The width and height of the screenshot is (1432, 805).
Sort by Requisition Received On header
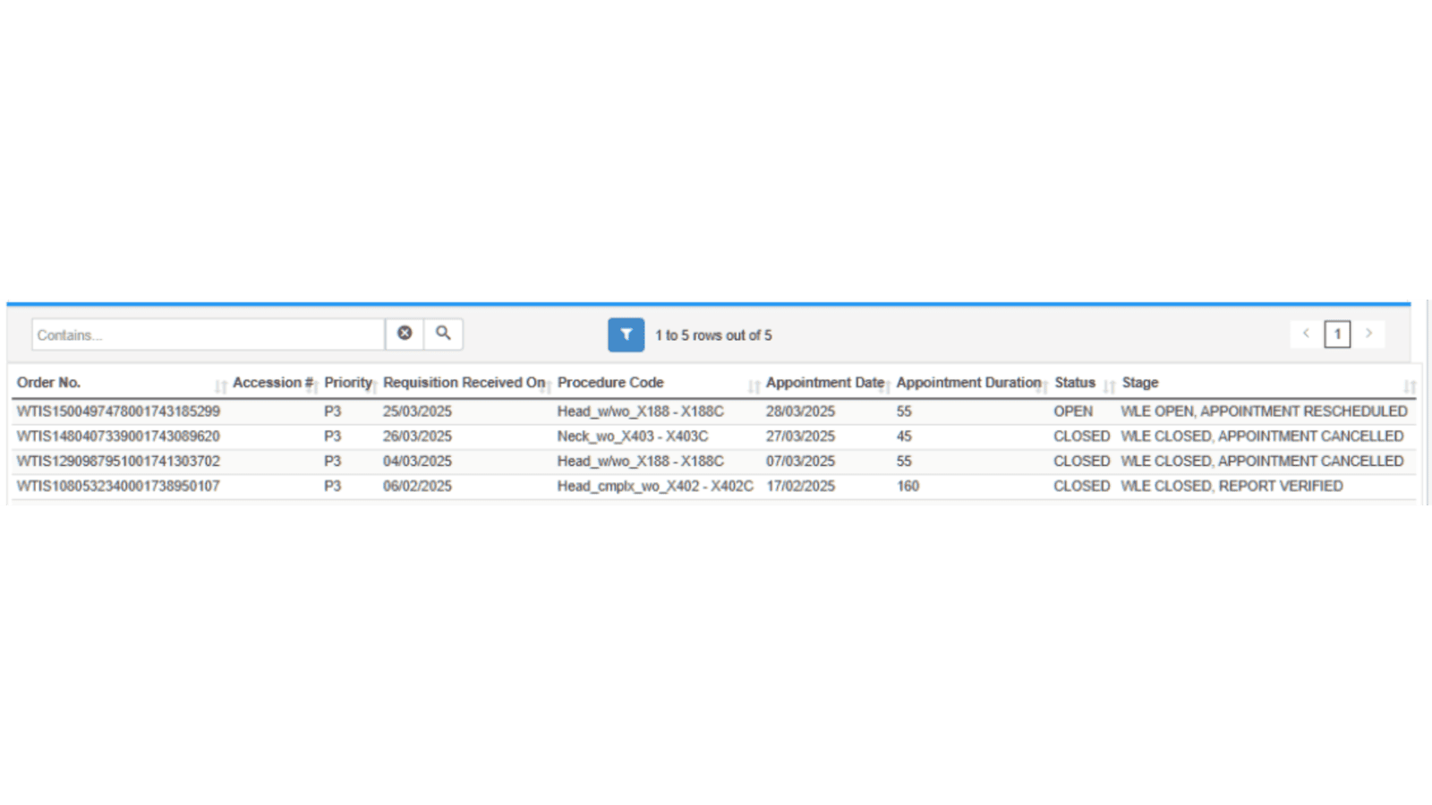(464, 383)
